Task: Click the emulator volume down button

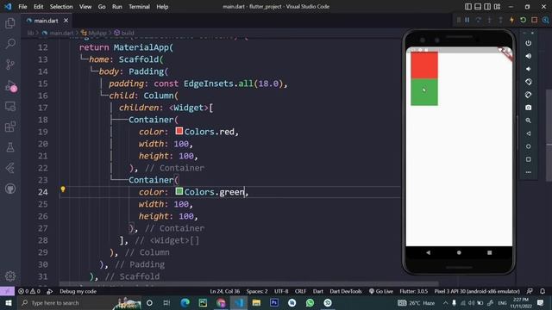Action: pos(529,69)
